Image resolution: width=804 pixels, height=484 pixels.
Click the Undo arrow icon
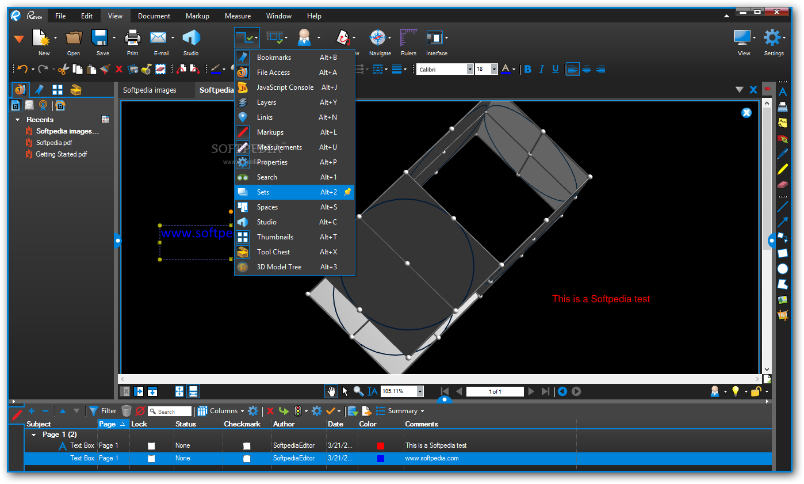tap(22, 69)
